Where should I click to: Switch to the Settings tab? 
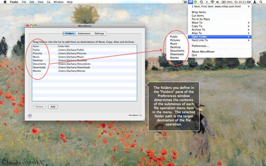pos(99,34)
